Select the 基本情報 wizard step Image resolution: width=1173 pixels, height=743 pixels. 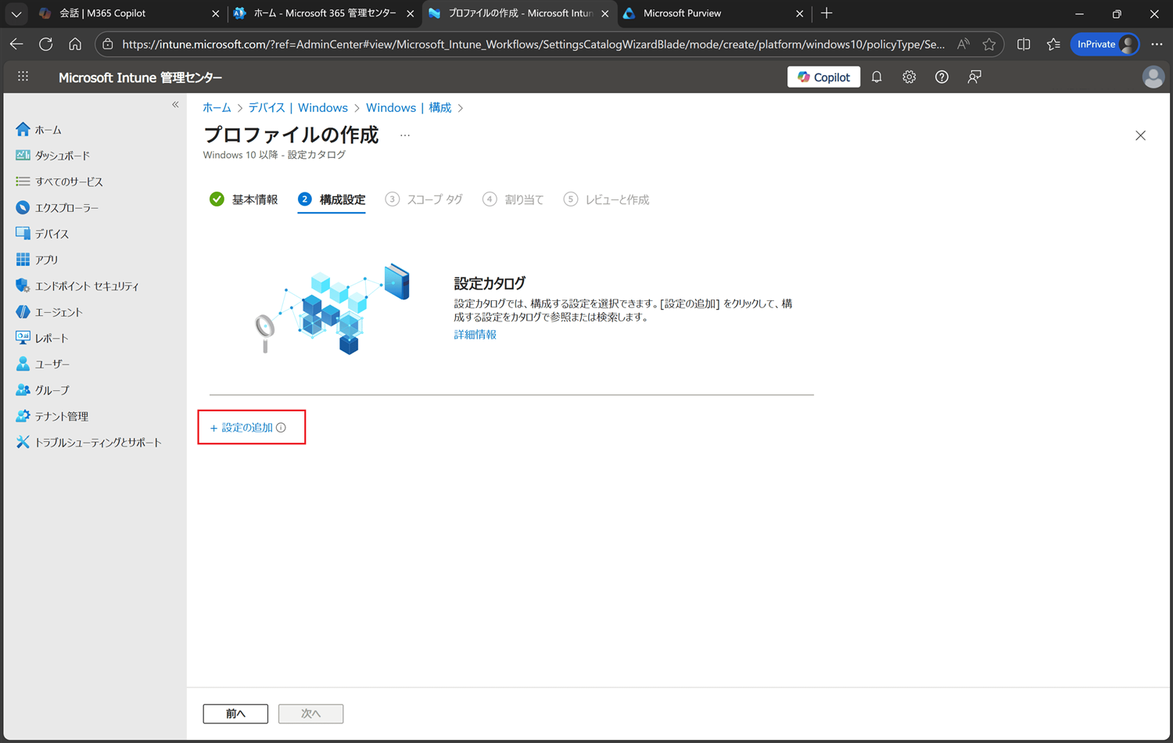(x=244, y=199)
